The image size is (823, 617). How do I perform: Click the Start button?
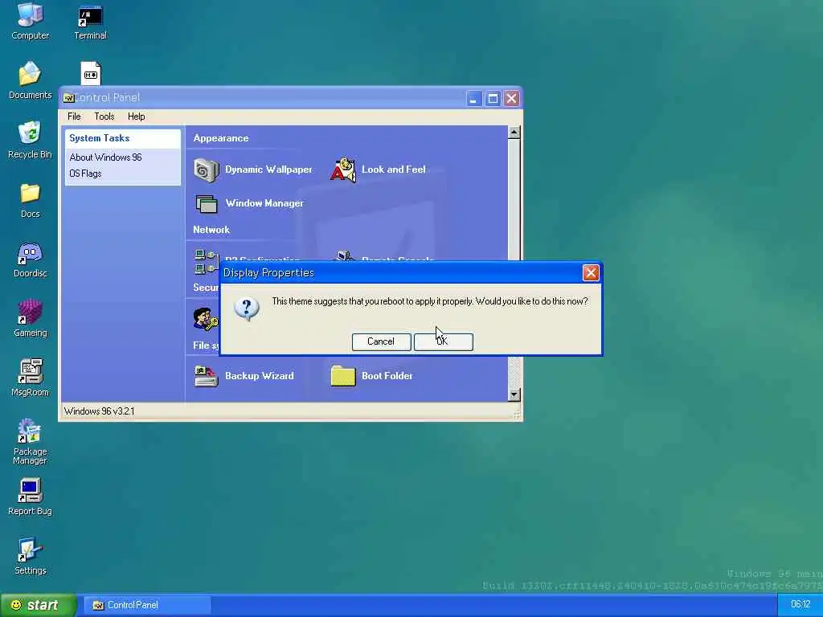tap(38, 605)
